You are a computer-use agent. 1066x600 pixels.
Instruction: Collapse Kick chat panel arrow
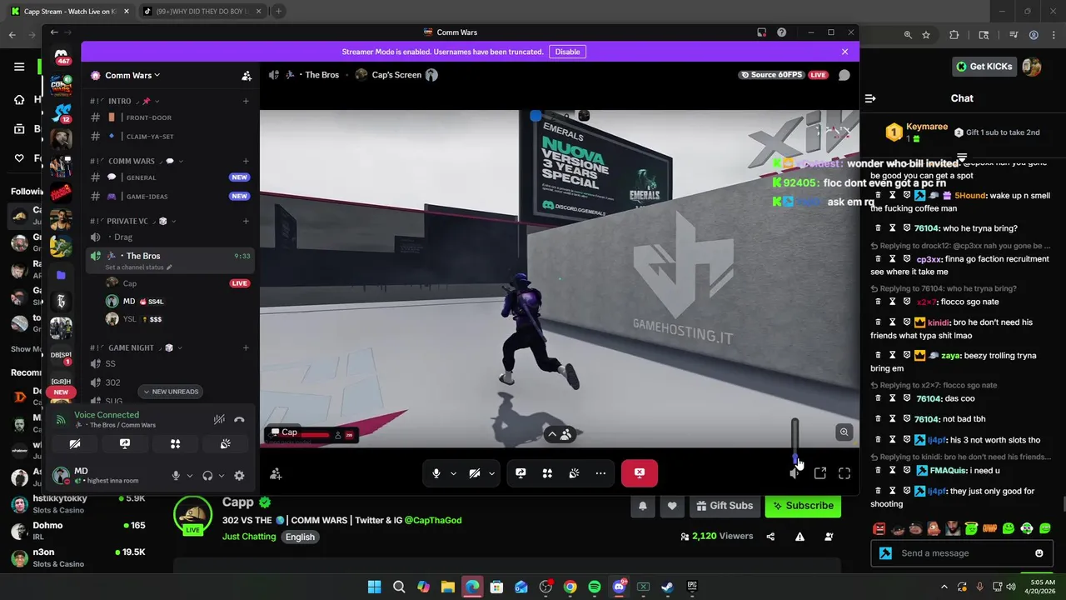[x=870, y=98]
